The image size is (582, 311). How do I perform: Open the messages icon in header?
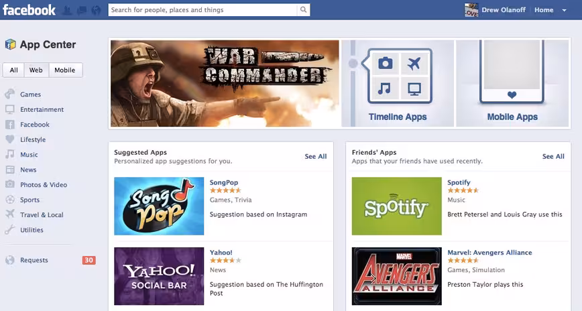[82, 11]
